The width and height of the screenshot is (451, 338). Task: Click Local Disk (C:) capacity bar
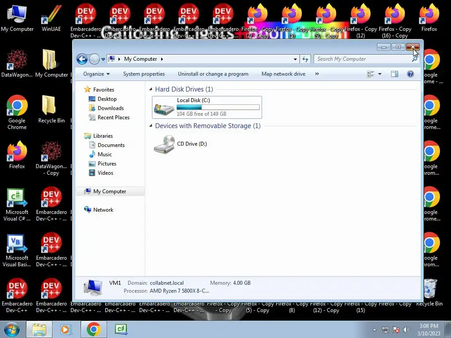(218, 107)
